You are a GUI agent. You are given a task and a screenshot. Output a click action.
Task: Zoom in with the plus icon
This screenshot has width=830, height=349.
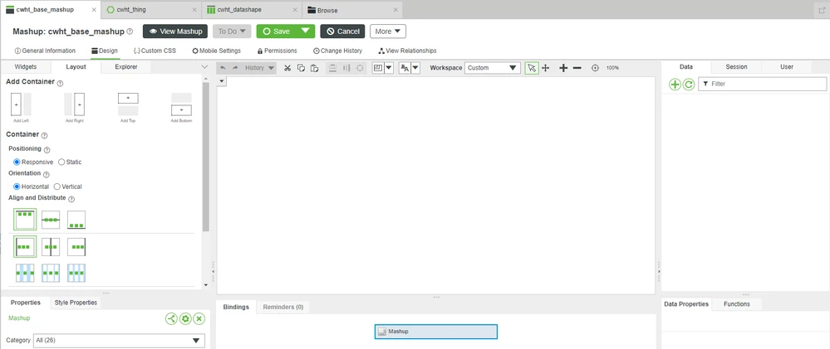click(x=563, y=68)
